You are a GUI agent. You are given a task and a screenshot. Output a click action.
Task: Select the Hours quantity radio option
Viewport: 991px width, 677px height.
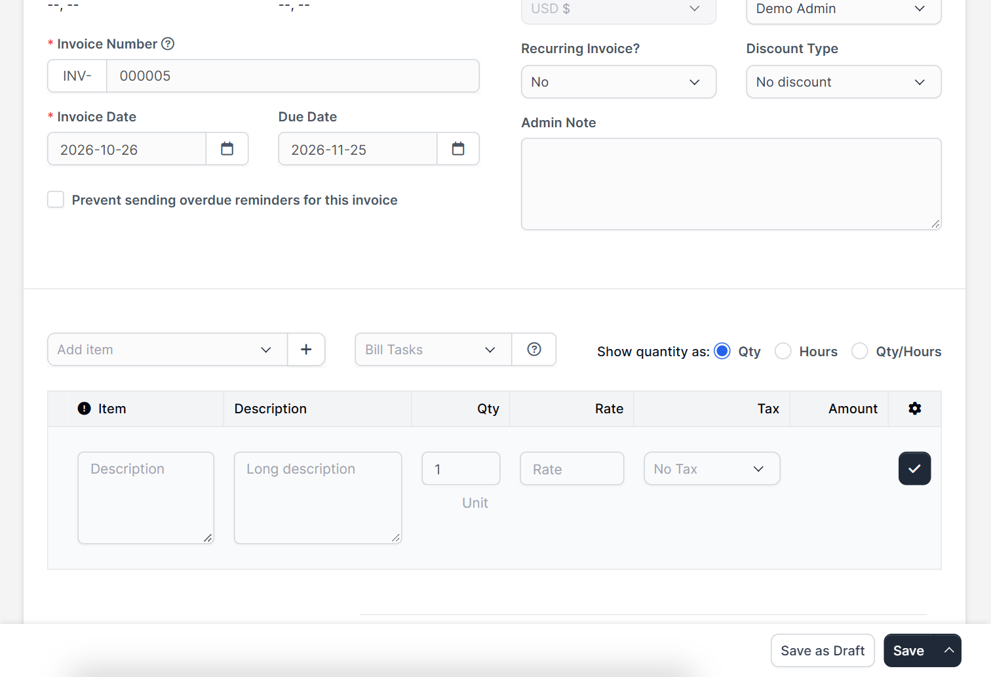pos(783,351)
